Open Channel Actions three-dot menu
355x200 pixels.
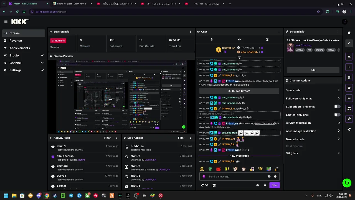pos(338,81)
